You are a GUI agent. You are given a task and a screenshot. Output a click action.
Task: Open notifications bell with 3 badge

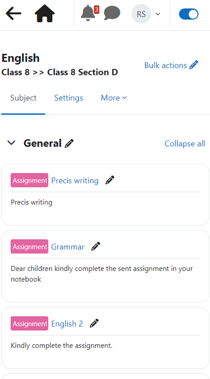(90, 13)
